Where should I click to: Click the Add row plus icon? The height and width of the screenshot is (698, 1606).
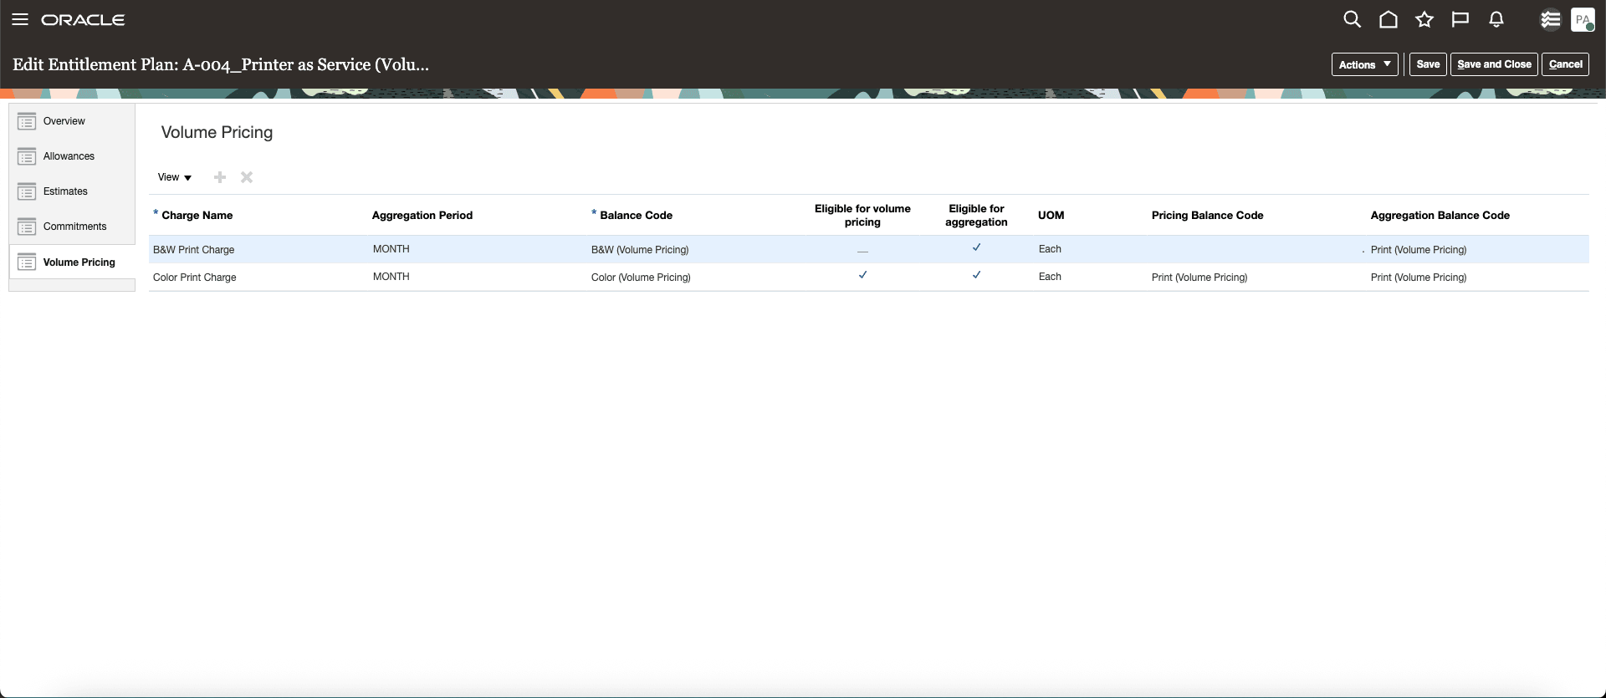[220, 177]
